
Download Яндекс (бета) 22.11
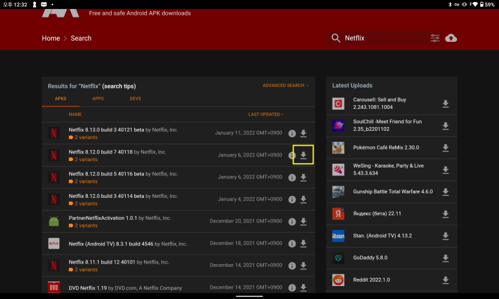(445, 214)
